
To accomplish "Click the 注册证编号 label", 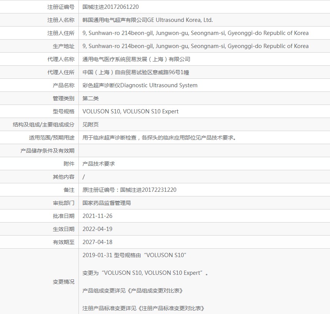I will point(61,7).
